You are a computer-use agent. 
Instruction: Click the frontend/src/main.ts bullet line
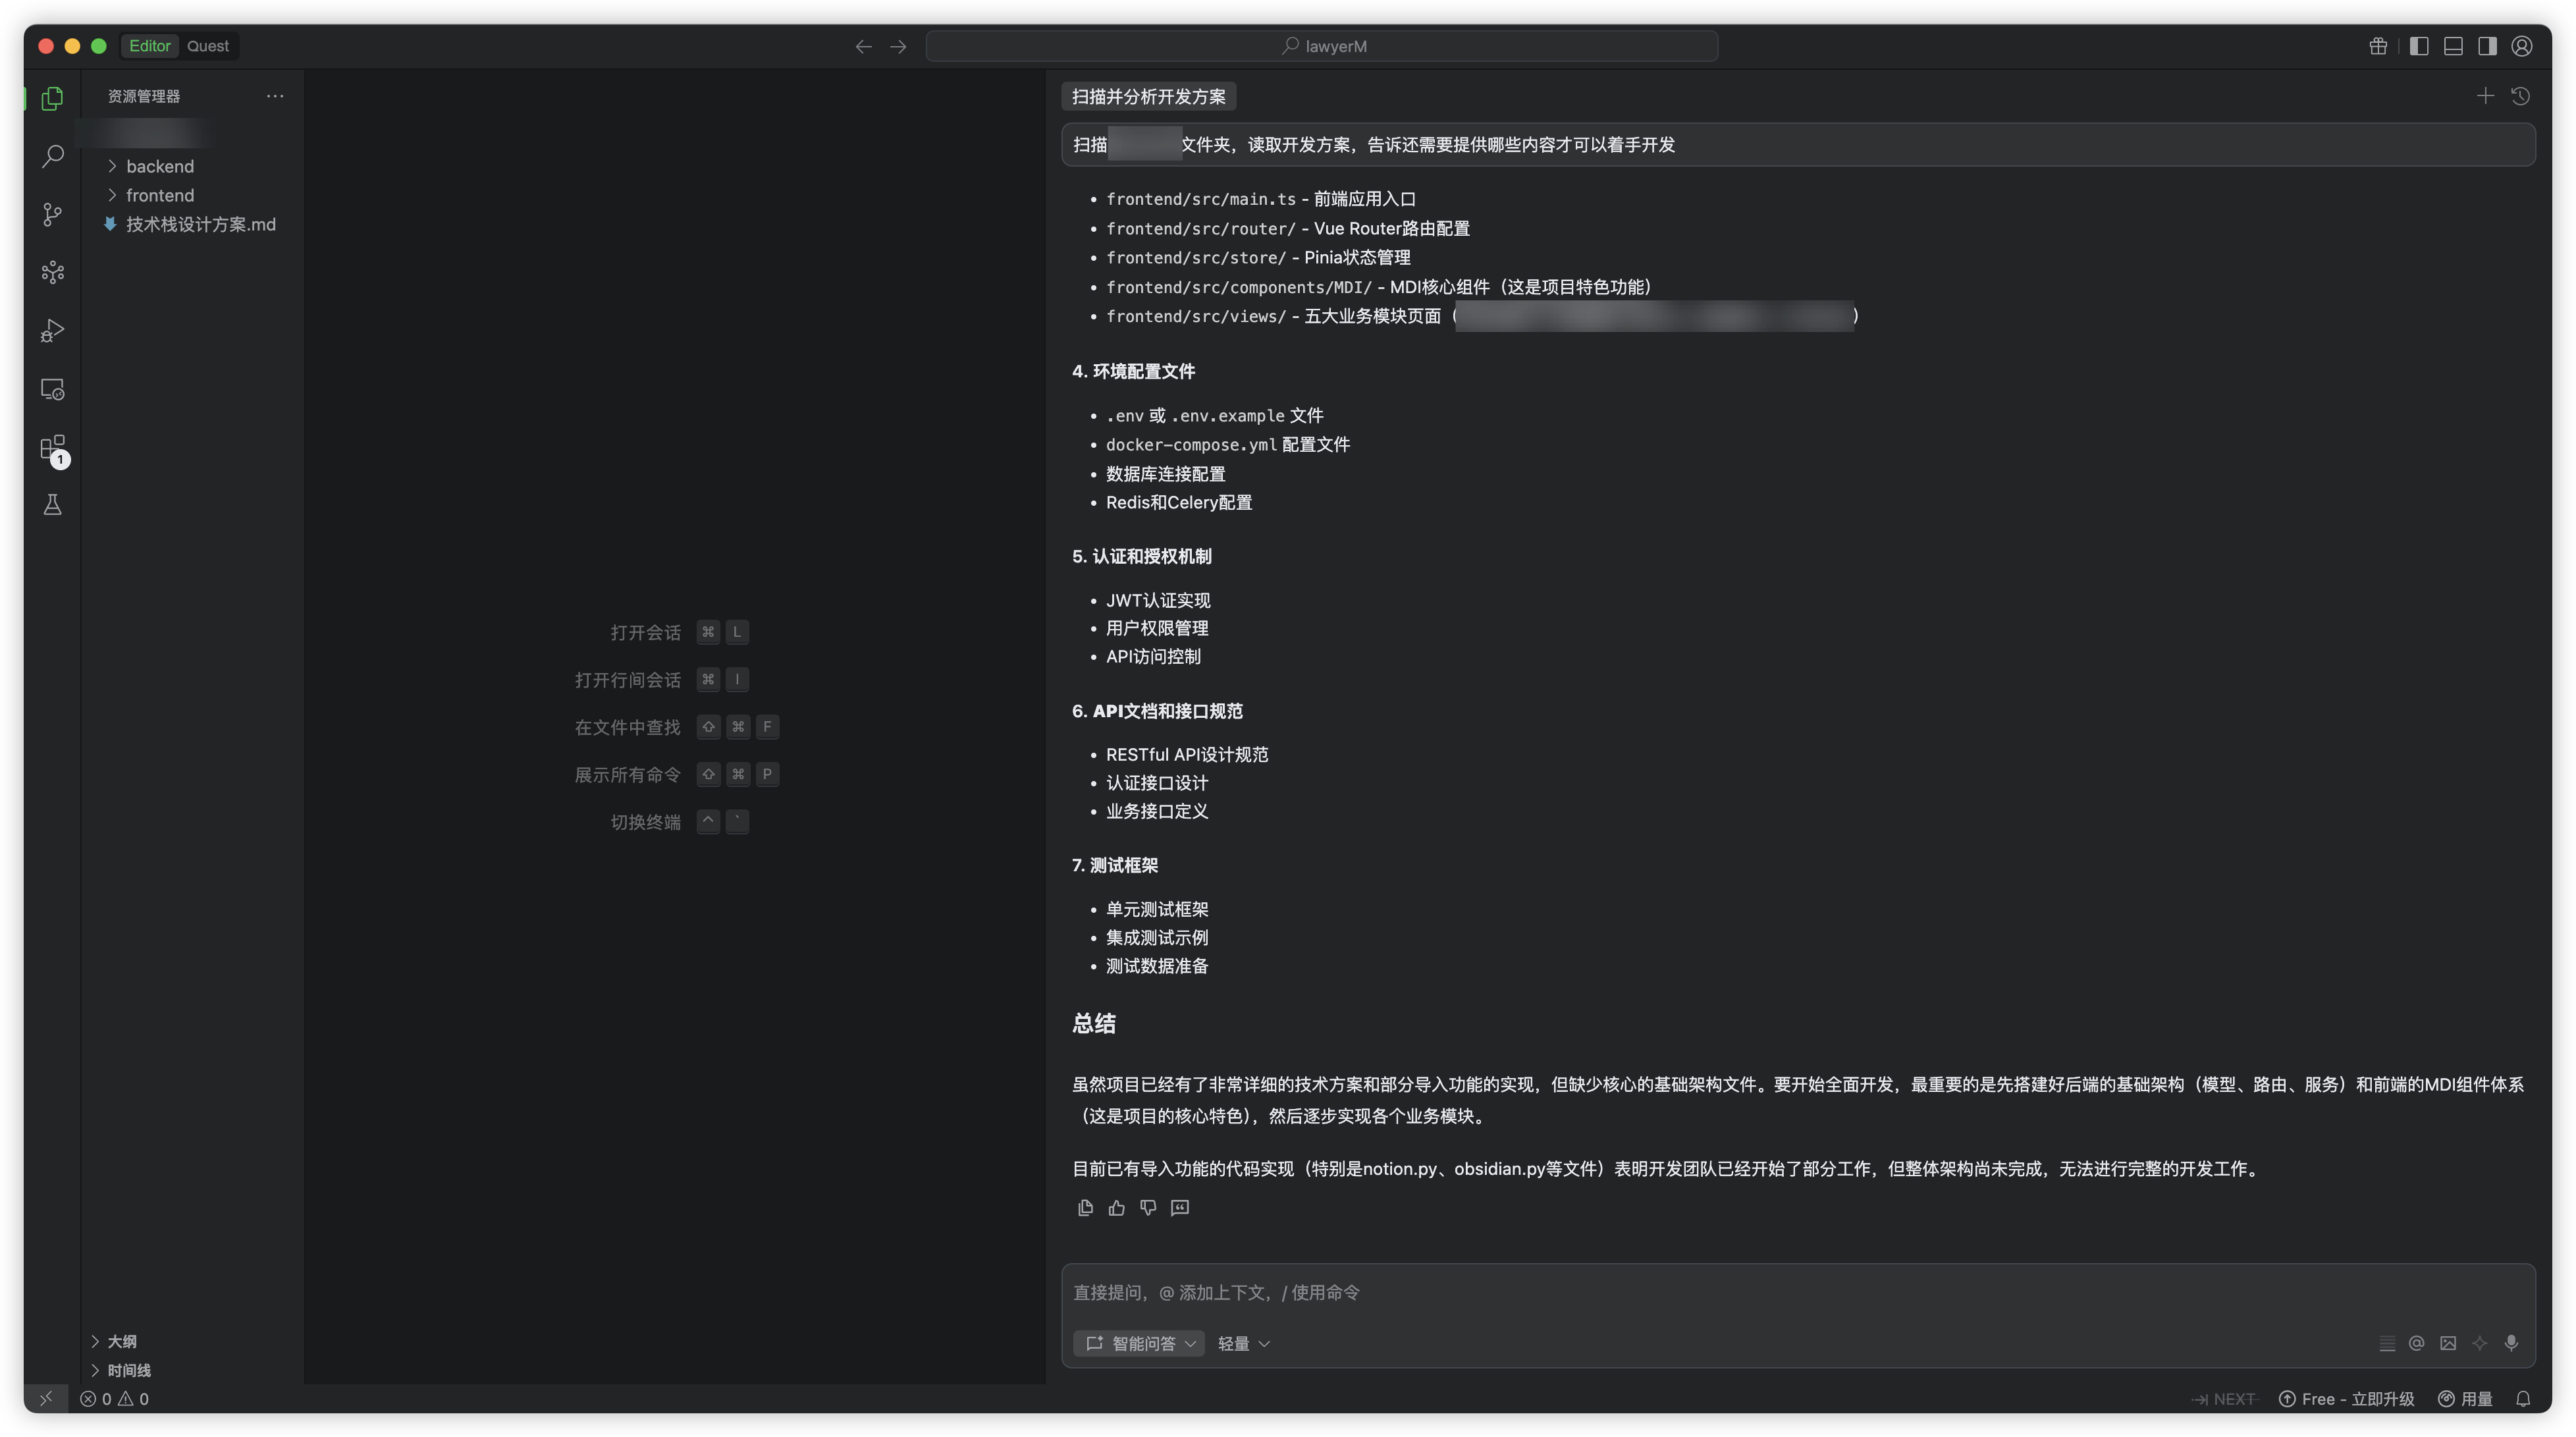(1260, 199)
